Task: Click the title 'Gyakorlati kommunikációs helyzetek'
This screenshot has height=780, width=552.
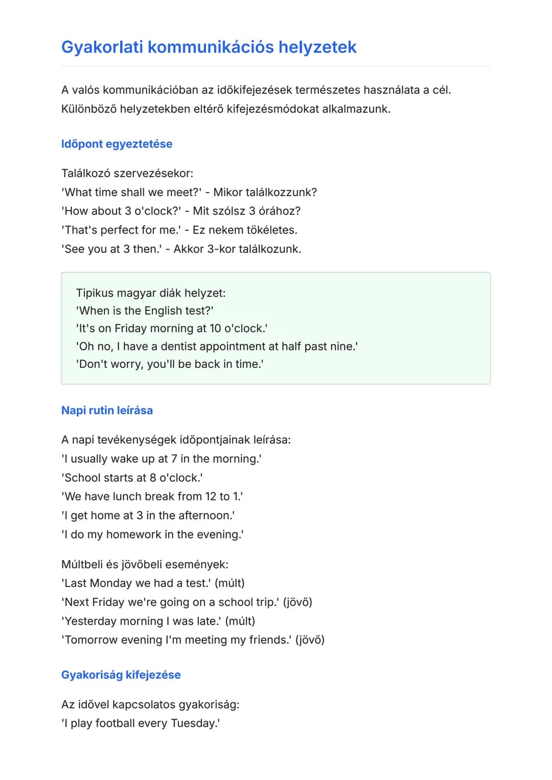Action: pos(209,47)
